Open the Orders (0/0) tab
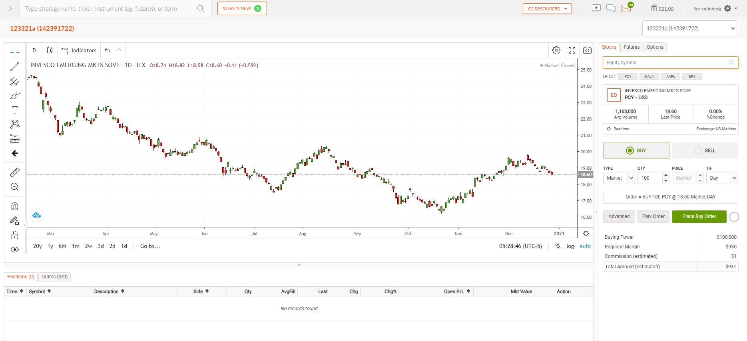747x341 pixels. [x=54, y=277]
